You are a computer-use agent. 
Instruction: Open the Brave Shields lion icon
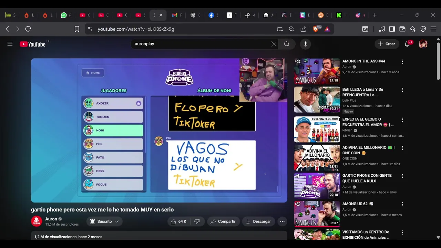pyautogui.click(x=316, y=29)
